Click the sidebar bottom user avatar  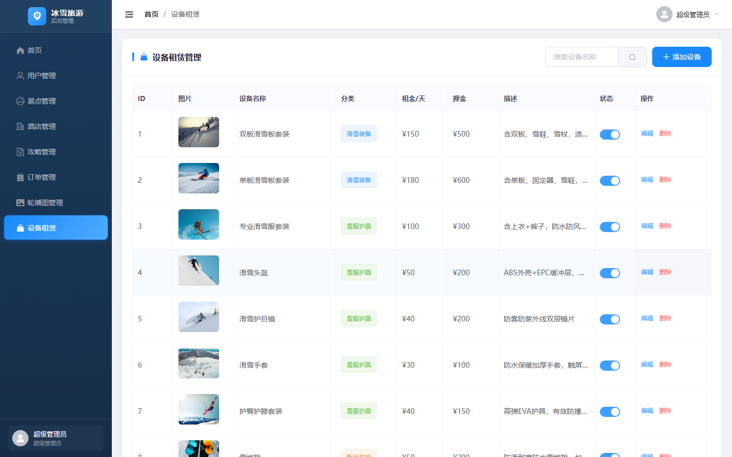(20, 438)
